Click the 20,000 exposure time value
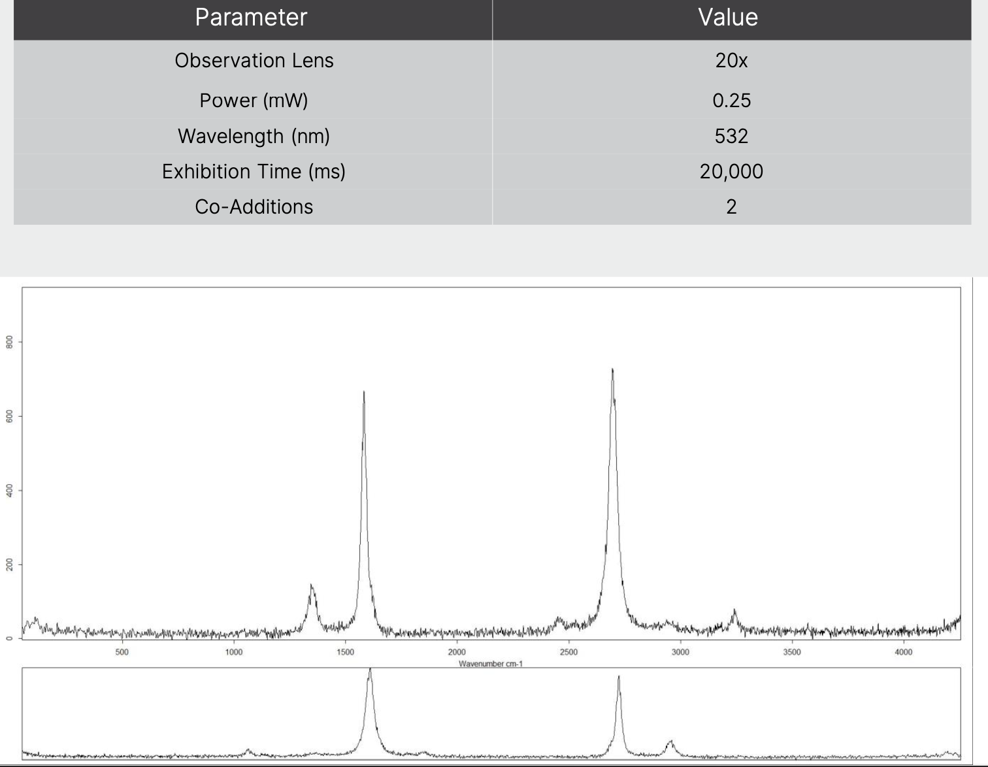 click(x=731, y=171)
